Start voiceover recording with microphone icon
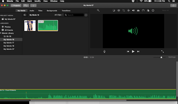Image resolution: width=178 pixels, height=104 pixels. click(x=104, y=51)
